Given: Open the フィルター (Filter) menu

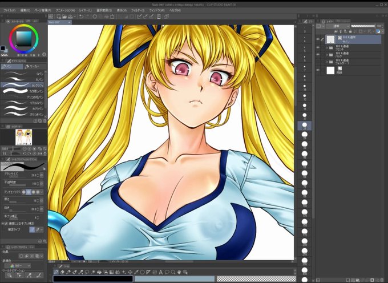Looking at the screenshot, I should (138, 10).
